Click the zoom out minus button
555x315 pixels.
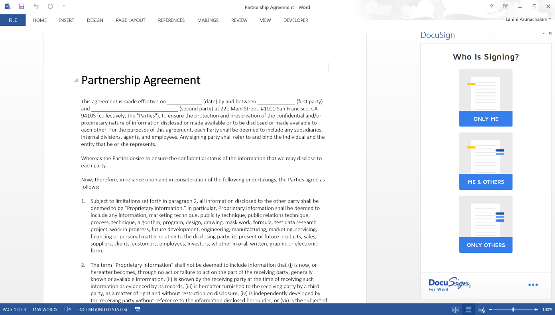(491, 309)
